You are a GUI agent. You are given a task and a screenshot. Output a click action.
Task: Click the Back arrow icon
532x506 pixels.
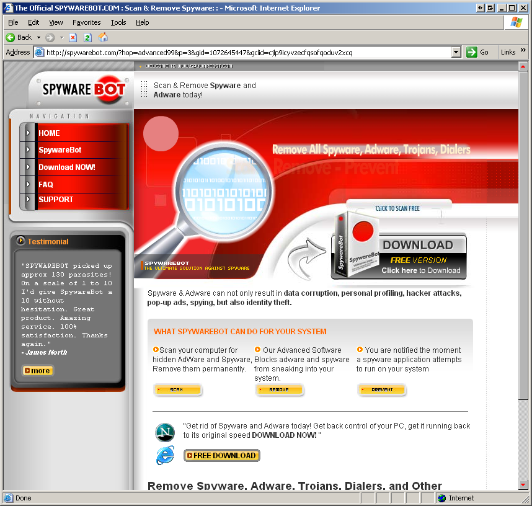pyautogui.click(x=10, y=37)
